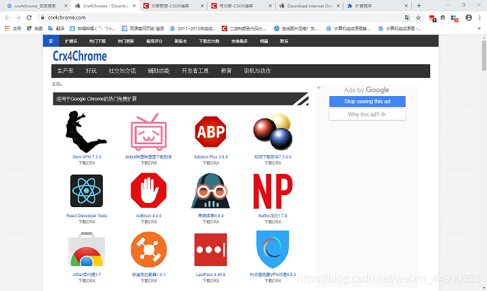Open the Adblock Plus ABP icon
This screenshot has width=487, height=291.
click(210, 132)
